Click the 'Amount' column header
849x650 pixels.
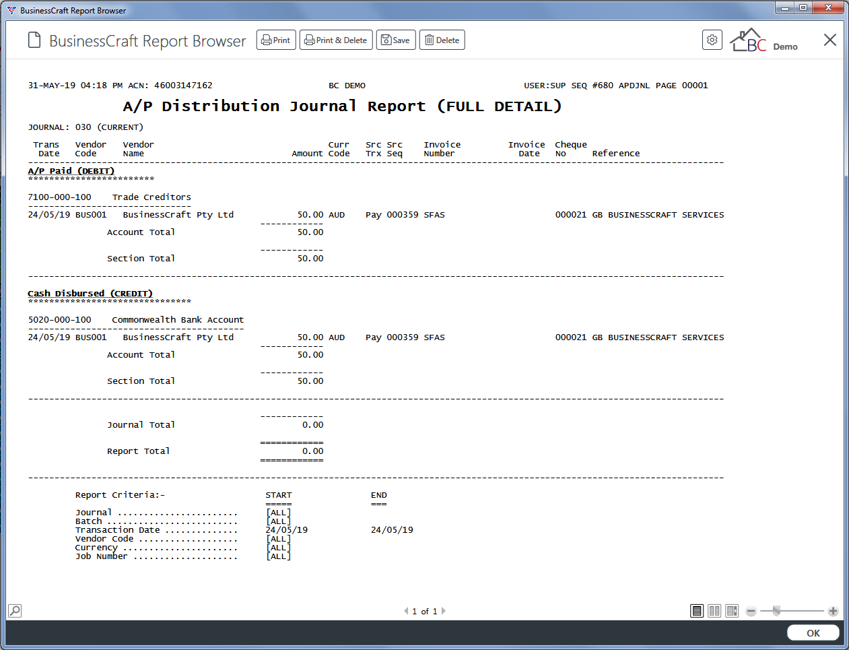tap(307, 154)
